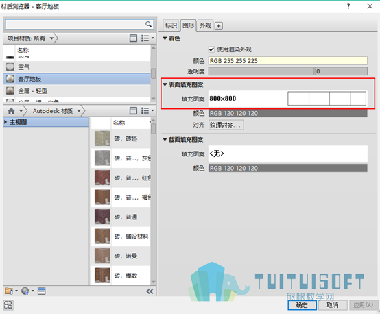This screenshot has height=314, width=380.
Task: Click the 纹理对齐... button
Action: (x=226, y=125)
